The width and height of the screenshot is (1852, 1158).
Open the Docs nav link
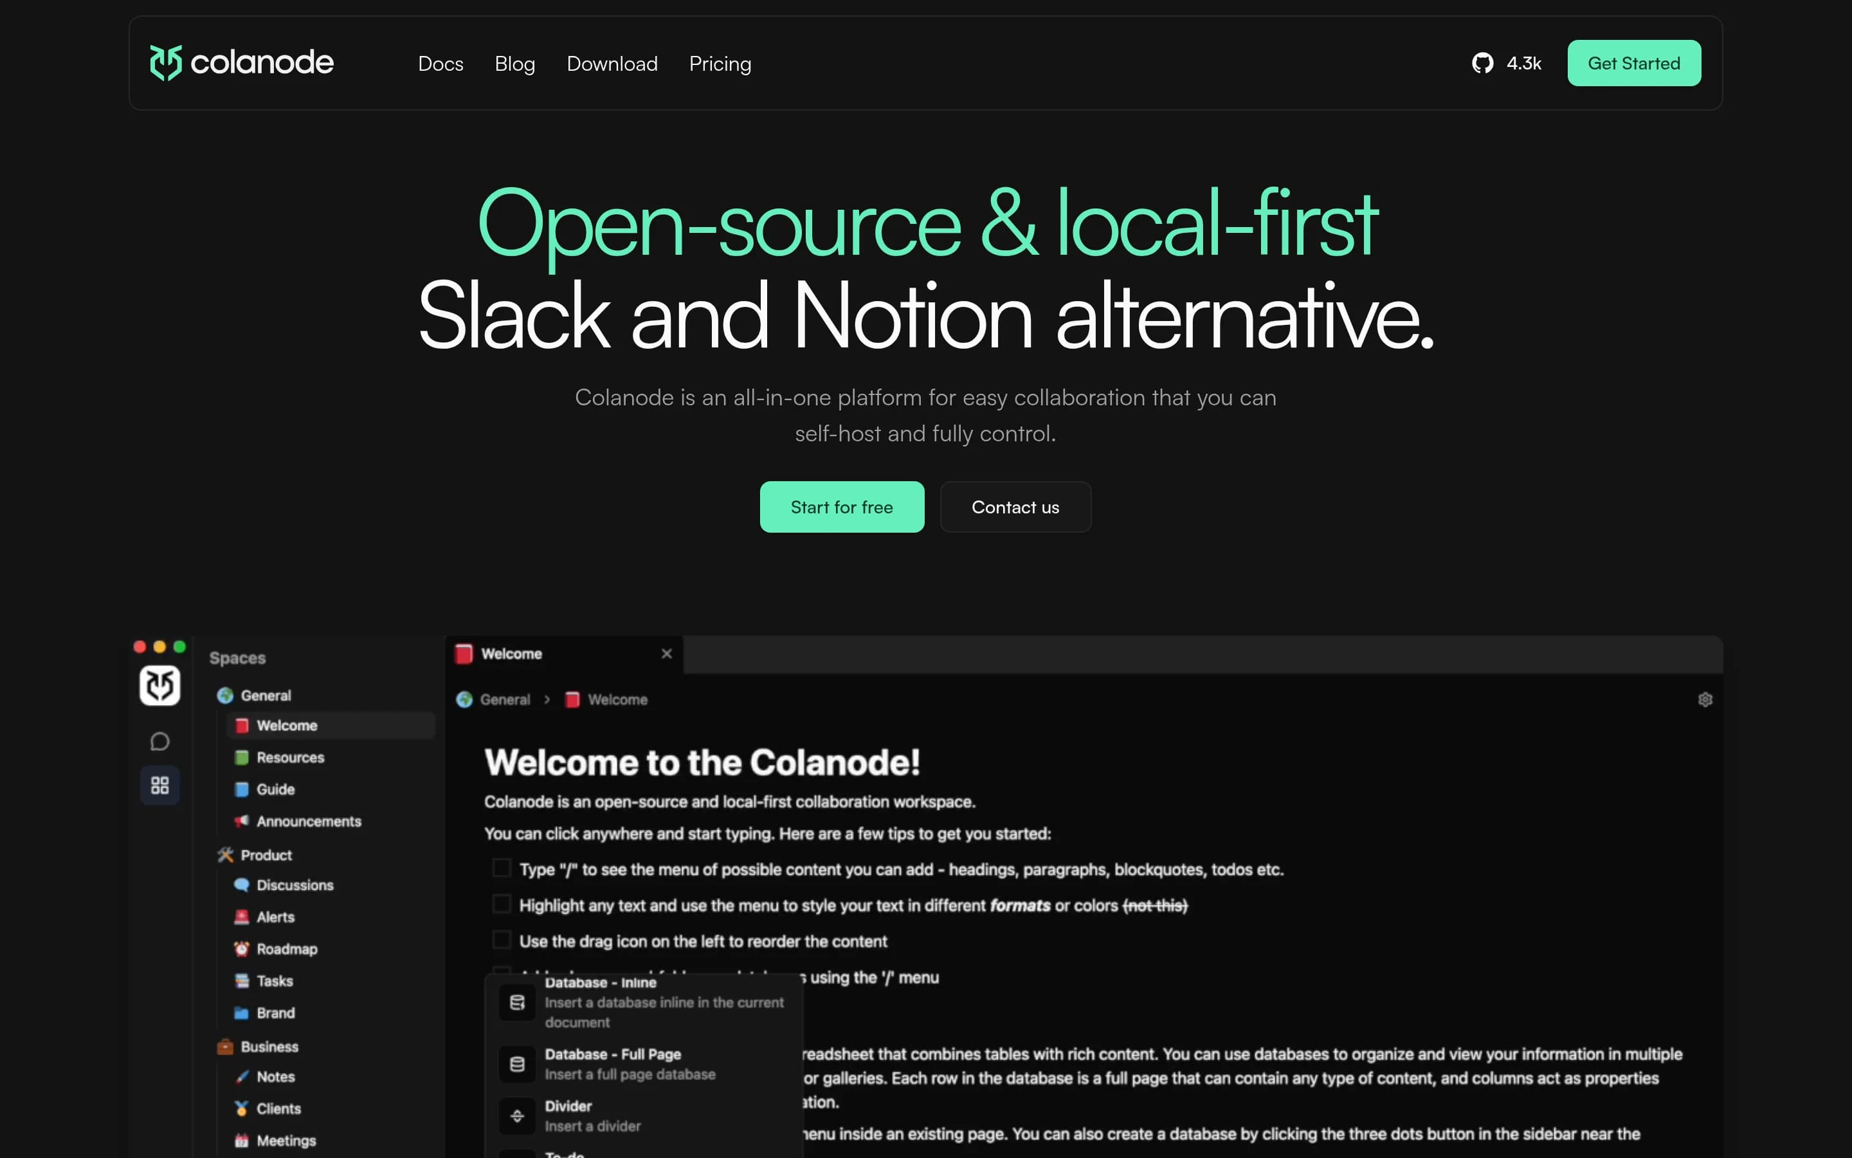[440, 64]
